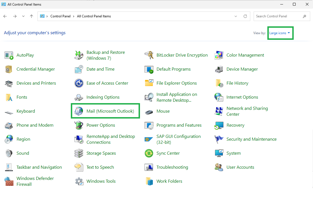Click the RemoteApp and Desktop Connections link

(111, 139)
